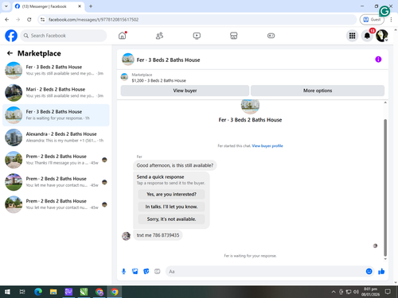Click the message input field Aa
Image resolution: width=398 pixels, height=298 pixels.
265,272
